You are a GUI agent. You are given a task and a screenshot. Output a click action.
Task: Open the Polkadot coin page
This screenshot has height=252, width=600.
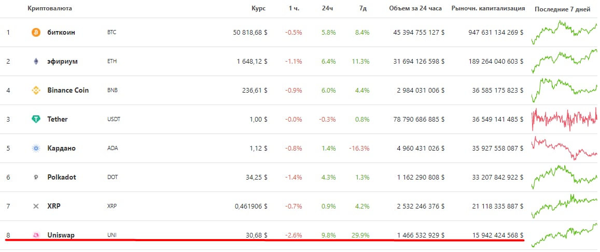62,177
